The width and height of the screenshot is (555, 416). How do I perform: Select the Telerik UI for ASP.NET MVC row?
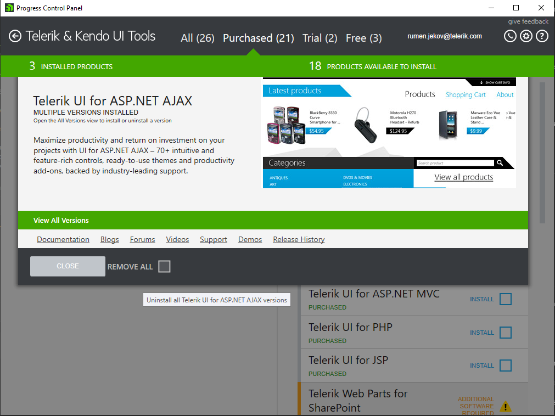click(414, 300)
